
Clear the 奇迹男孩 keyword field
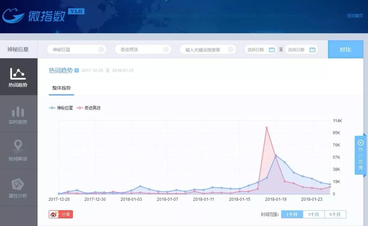tap(166, 50)
